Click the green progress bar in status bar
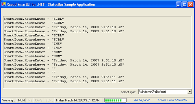This screenshot has width=195, height=104. 115,100
